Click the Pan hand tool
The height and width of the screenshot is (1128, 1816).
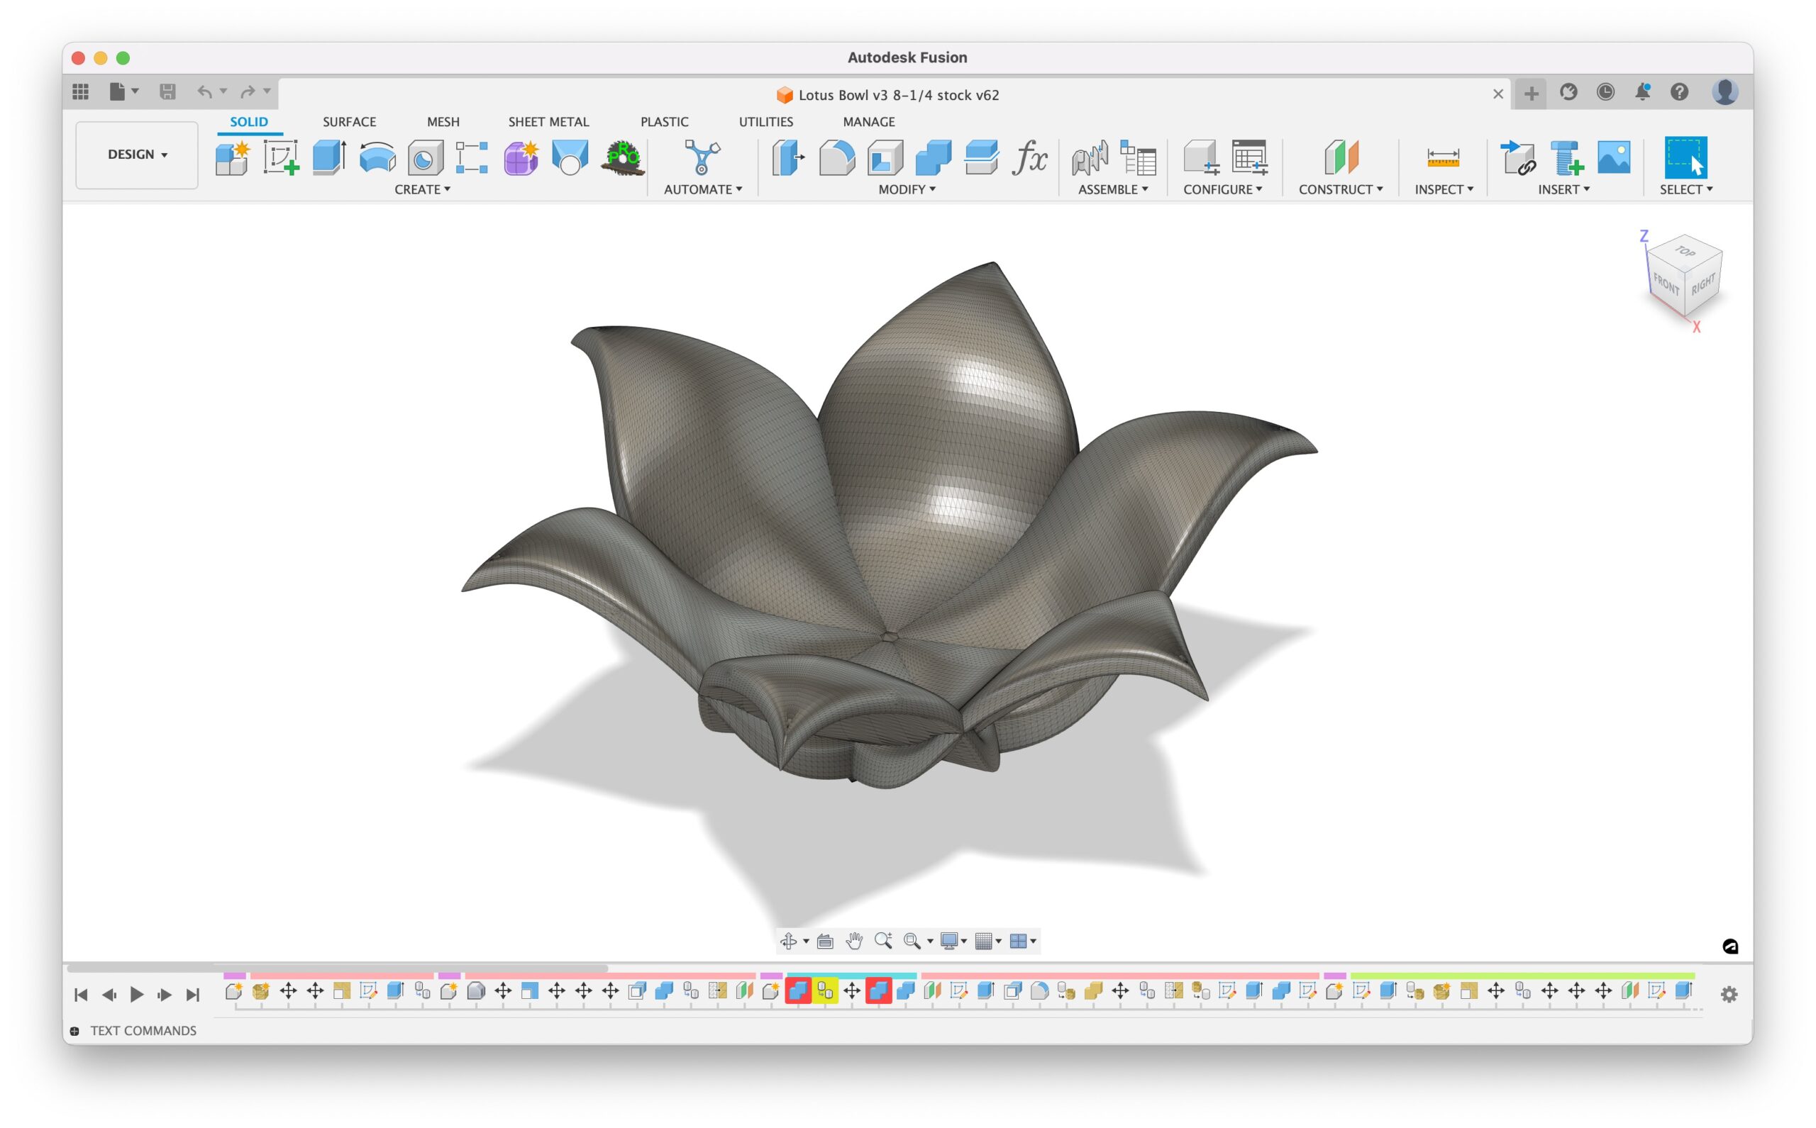pos(854,941)
